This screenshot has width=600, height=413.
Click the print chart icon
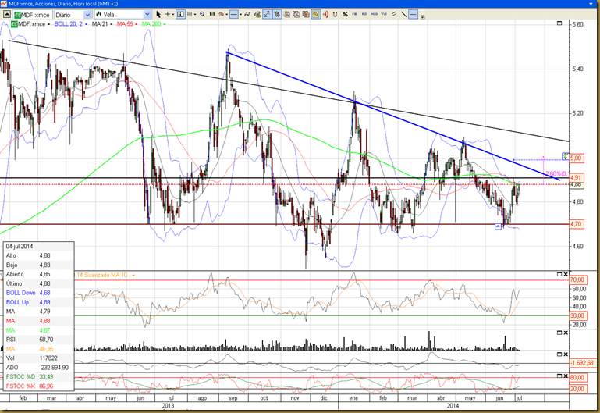coord(257,15)
